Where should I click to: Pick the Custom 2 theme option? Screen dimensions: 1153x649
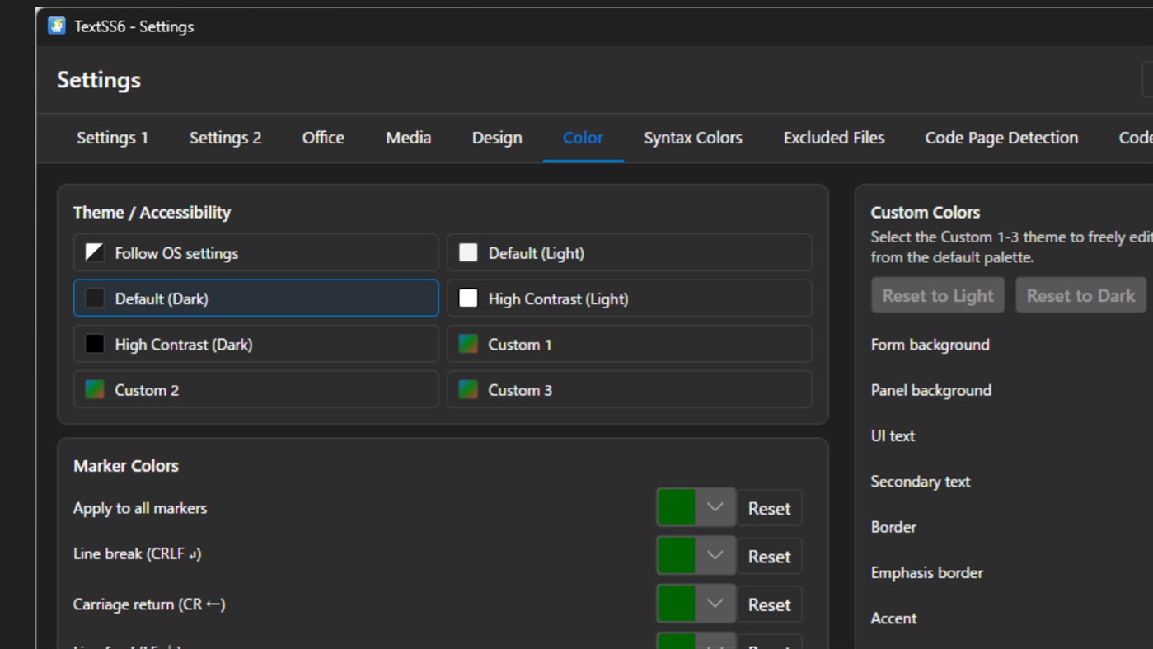point(255,390)
